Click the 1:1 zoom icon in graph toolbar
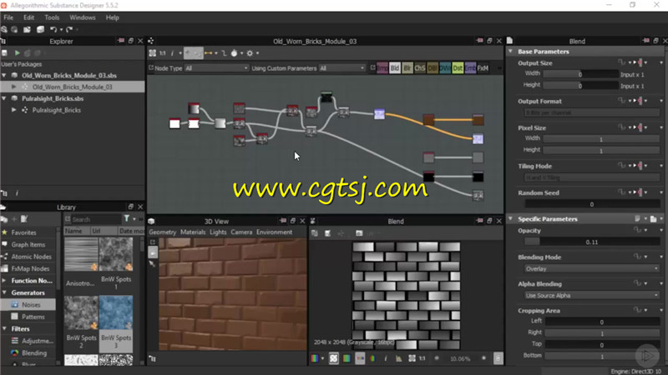Viewport: 668px width, 375px height. coord(163,53)
